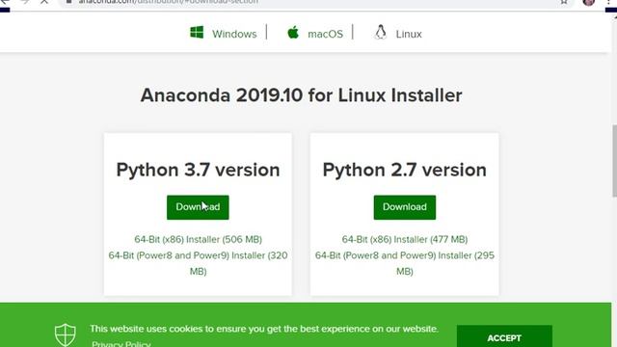Click the browser address bar URL
The image size is (617, 347).
pyautogui.click(x=168, y=2)
